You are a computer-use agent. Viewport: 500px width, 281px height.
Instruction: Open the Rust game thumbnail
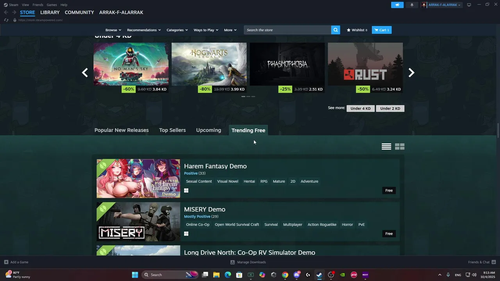(365, 64)
